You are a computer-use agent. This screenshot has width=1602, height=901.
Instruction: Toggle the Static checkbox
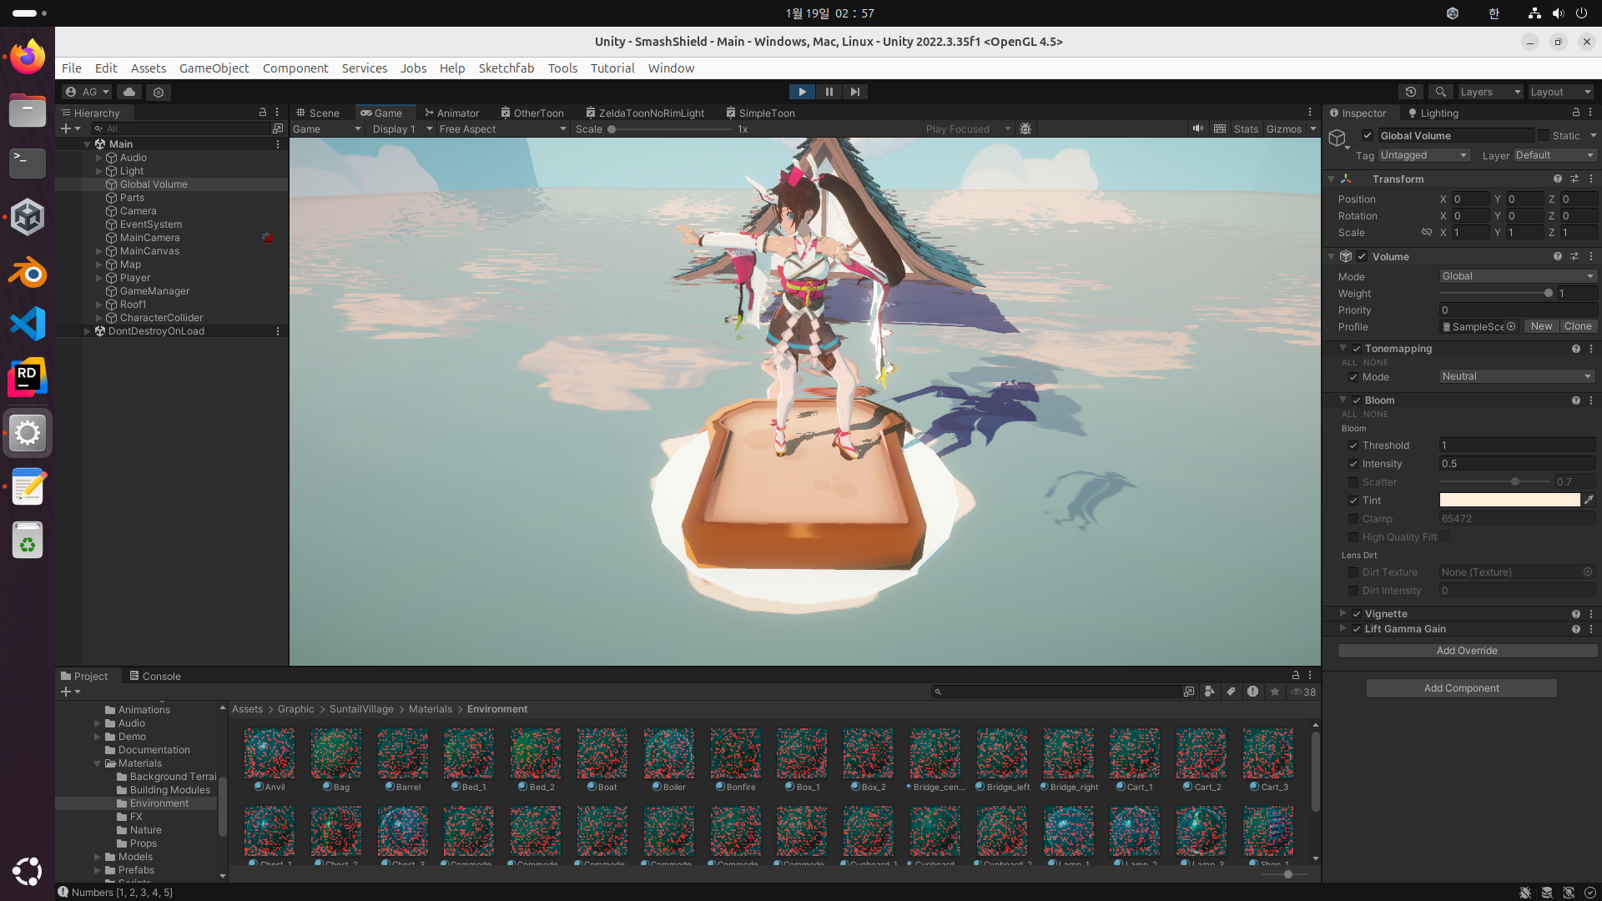point(1544,135)
